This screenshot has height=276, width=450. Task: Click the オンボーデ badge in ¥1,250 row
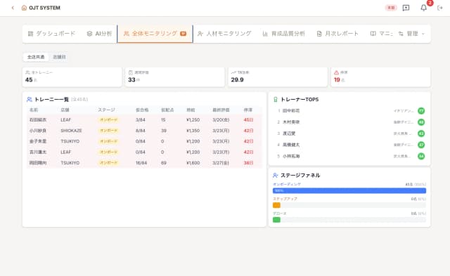click(x=108, y=120)
